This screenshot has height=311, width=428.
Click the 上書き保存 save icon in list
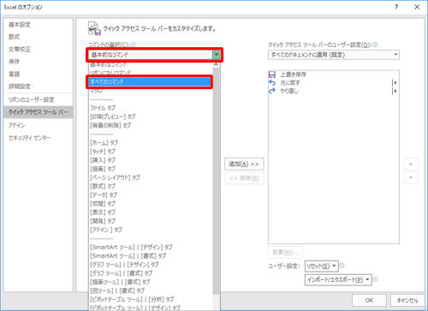click(x=272, y=75)
